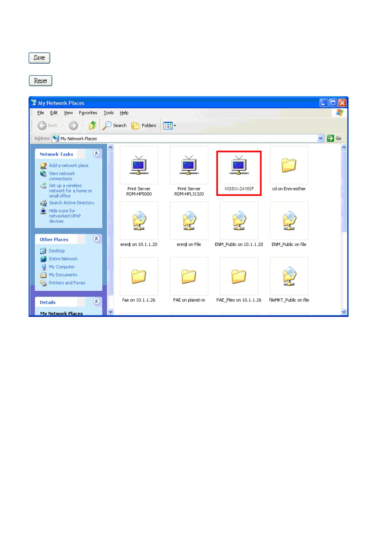This screenshot has height=535, width=378.
Task: Click the Search Active Directory icon
Action: (43, 203)
